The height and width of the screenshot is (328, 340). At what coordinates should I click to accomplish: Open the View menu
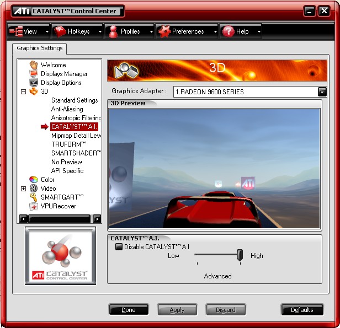tap(29, 31)
